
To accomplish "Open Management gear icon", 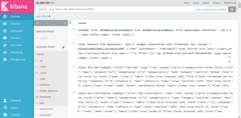I will point(5,59).
